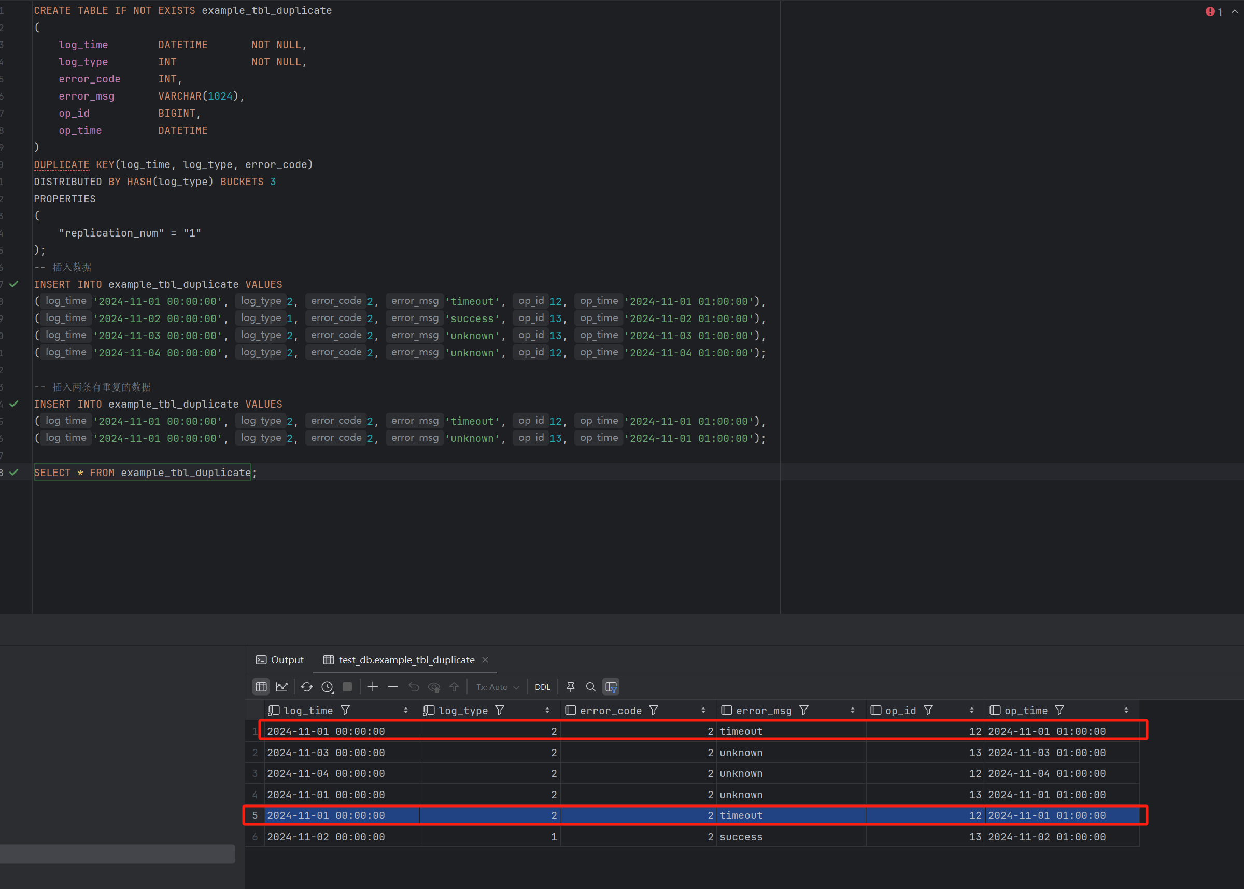Toggle the local filter button

611,686
